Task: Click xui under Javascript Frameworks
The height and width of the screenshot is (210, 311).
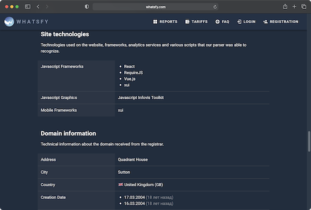Action: (x=127, y=85)
